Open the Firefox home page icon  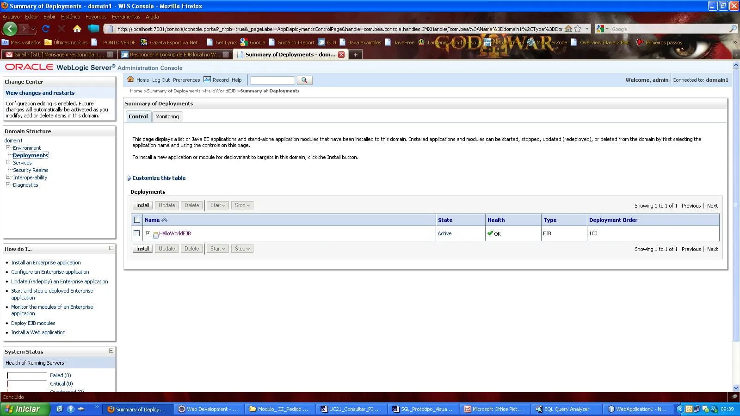[x=77, y=29]
